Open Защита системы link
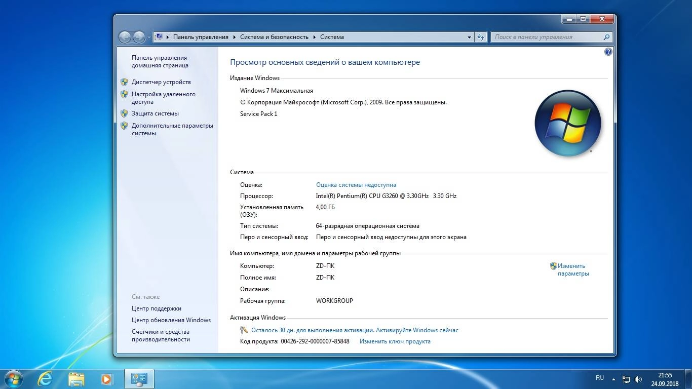Viewport: 692px width, 389px height. 155,113
